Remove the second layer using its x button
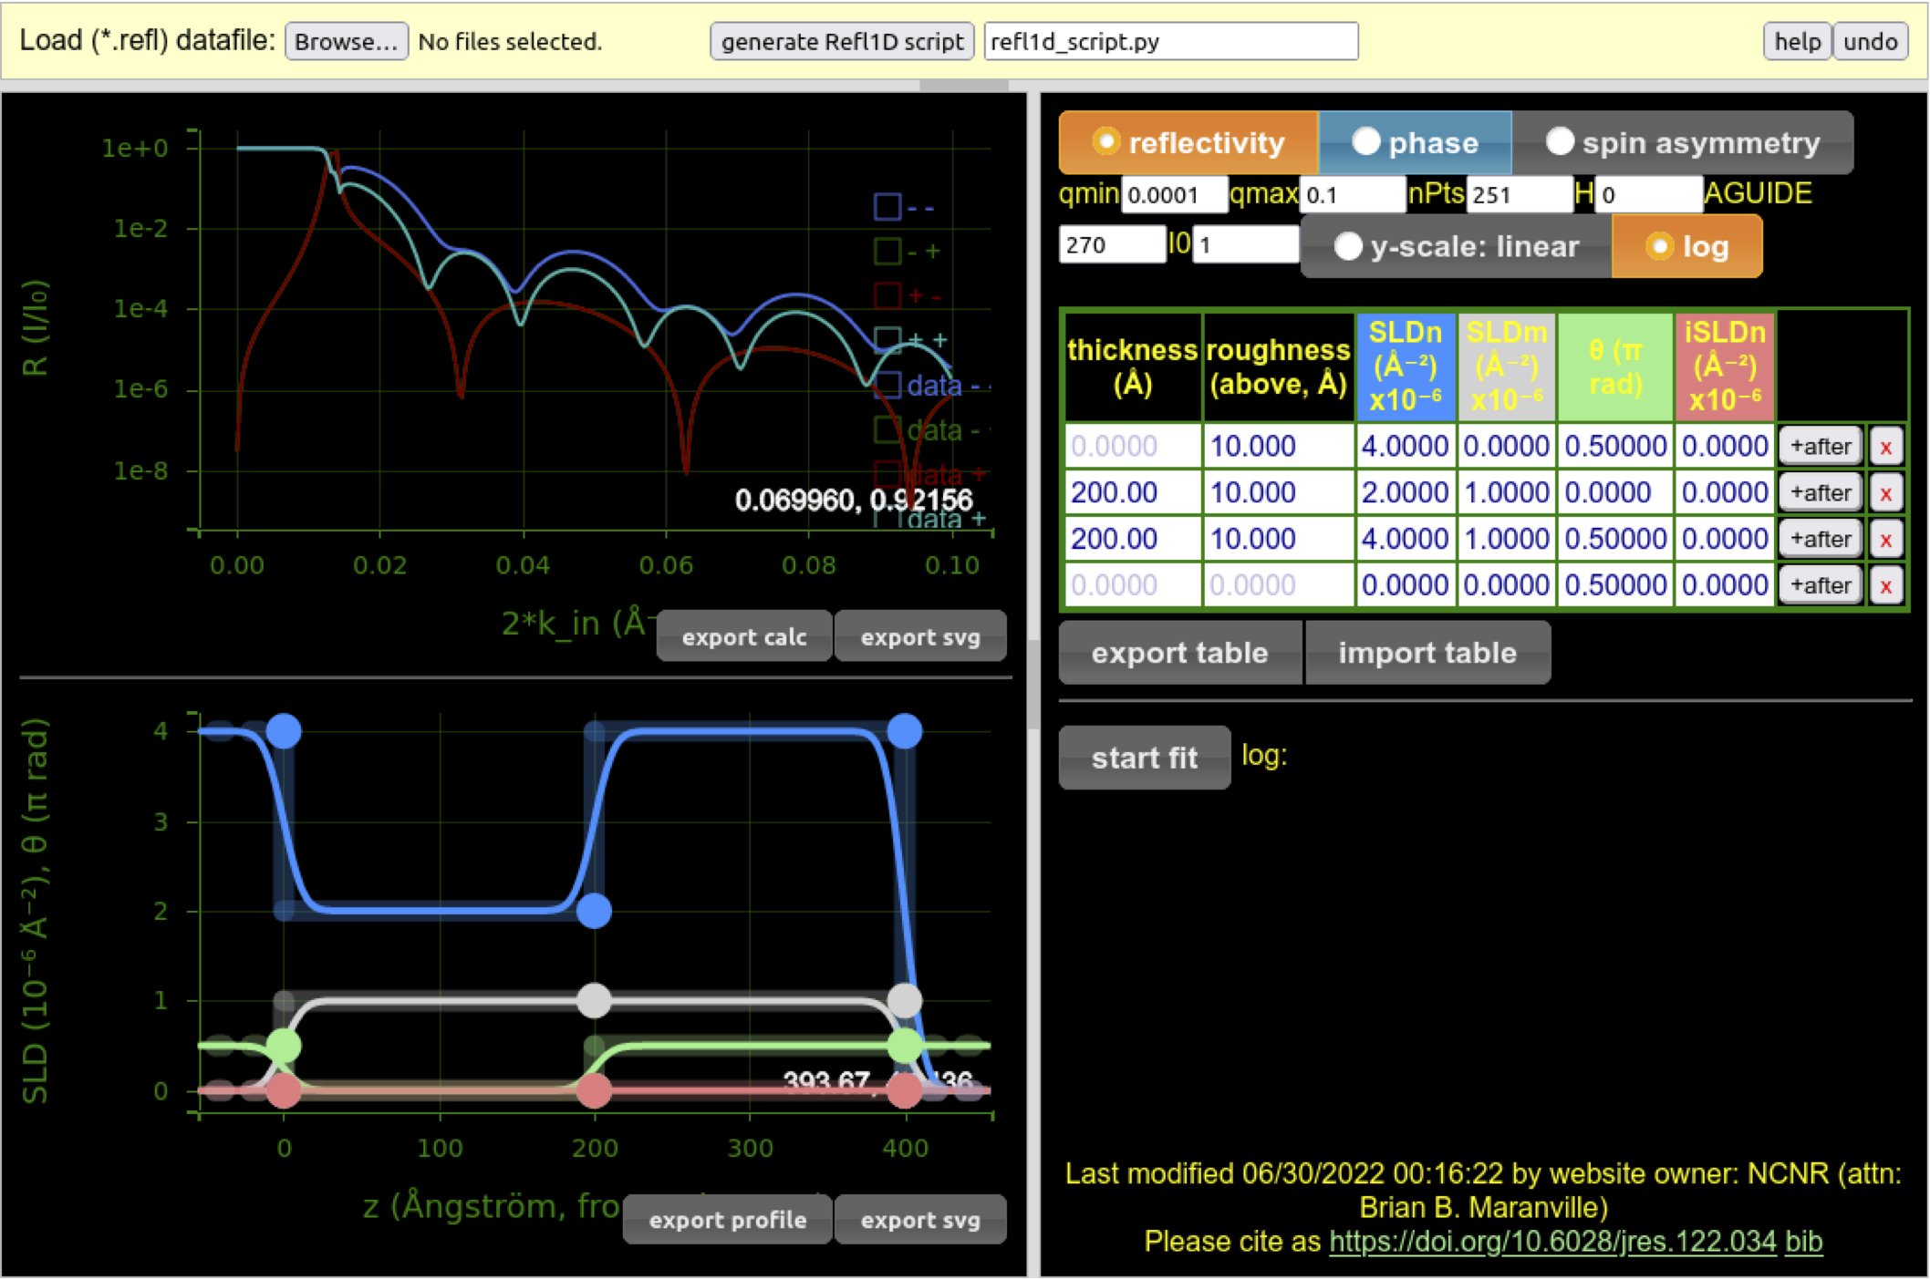Image resolution: width=1930 pixels, height=1280 pixels. pyautogui.click(x=1884, y=493)
